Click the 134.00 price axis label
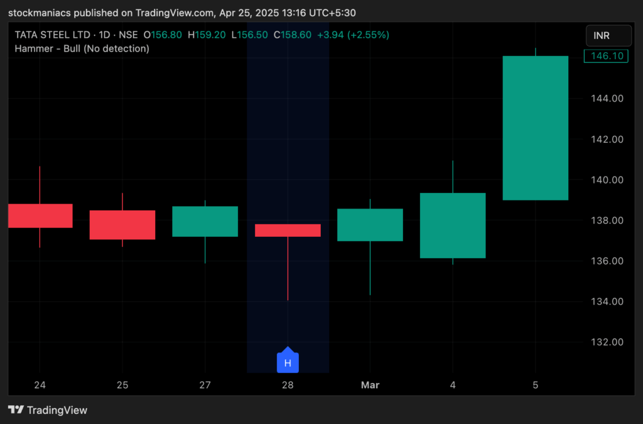This screenshot has width=643, height=424. (x=607, y=302)
